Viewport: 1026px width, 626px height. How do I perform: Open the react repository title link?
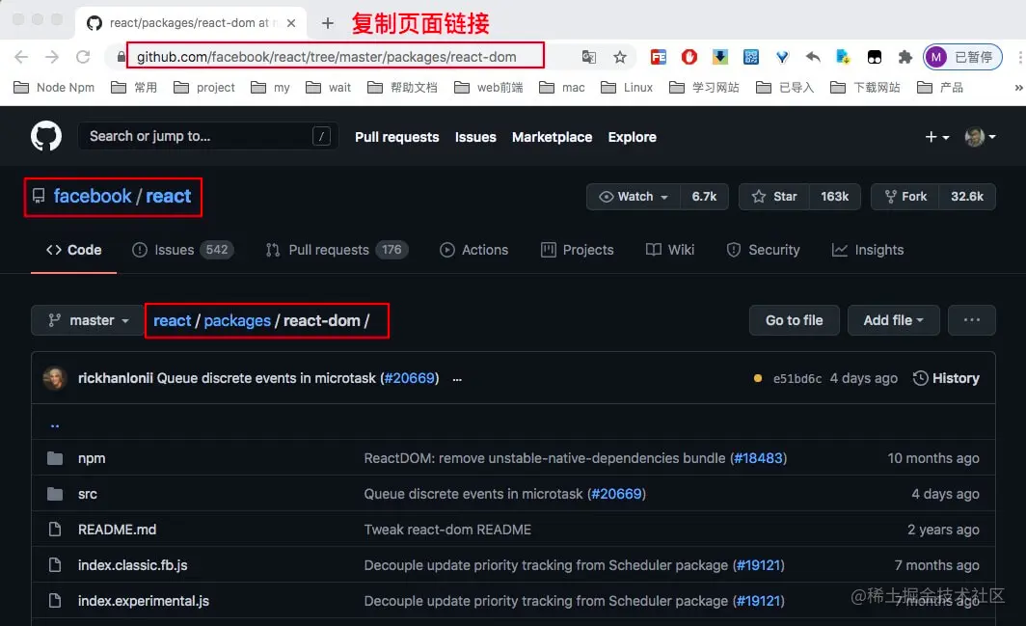pyautogui.click(x=168, y=196)
